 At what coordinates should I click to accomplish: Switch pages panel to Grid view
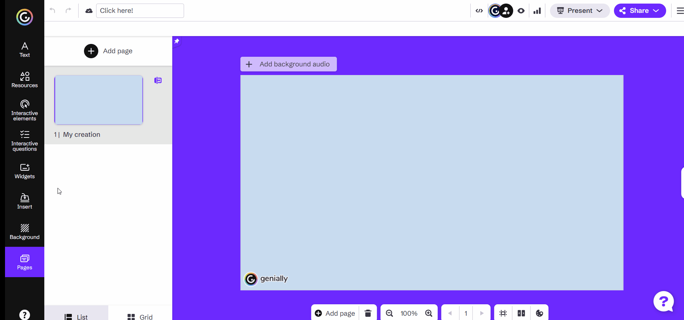140,316
